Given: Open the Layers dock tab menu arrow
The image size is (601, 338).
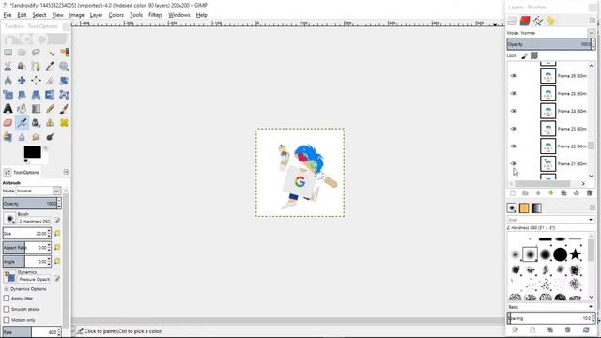Looking at the screenshot, I should point(593,21).
